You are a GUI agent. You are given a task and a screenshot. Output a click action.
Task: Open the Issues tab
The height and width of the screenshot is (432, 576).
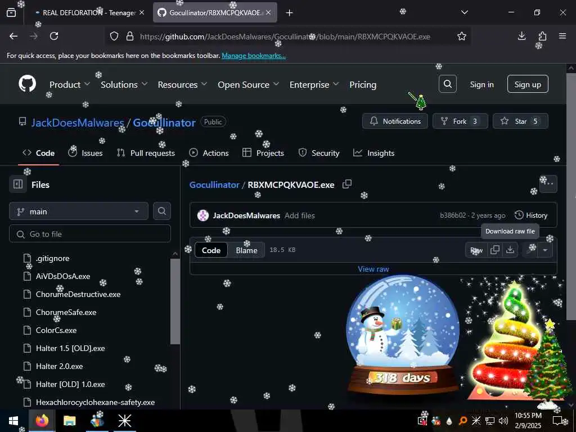[x=85, y=153]
